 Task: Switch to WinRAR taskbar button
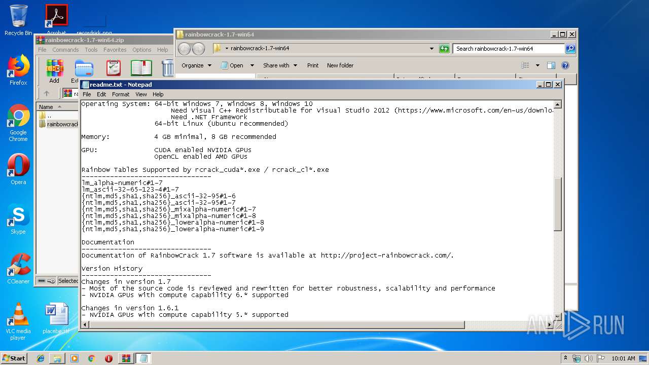point(126,358)
